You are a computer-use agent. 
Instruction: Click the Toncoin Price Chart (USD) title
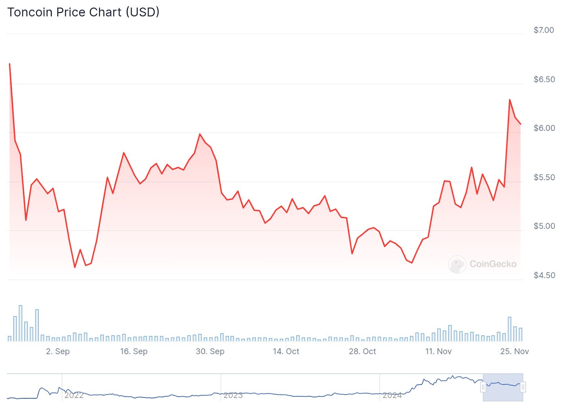pyautogui.click(x=83, y=12)
